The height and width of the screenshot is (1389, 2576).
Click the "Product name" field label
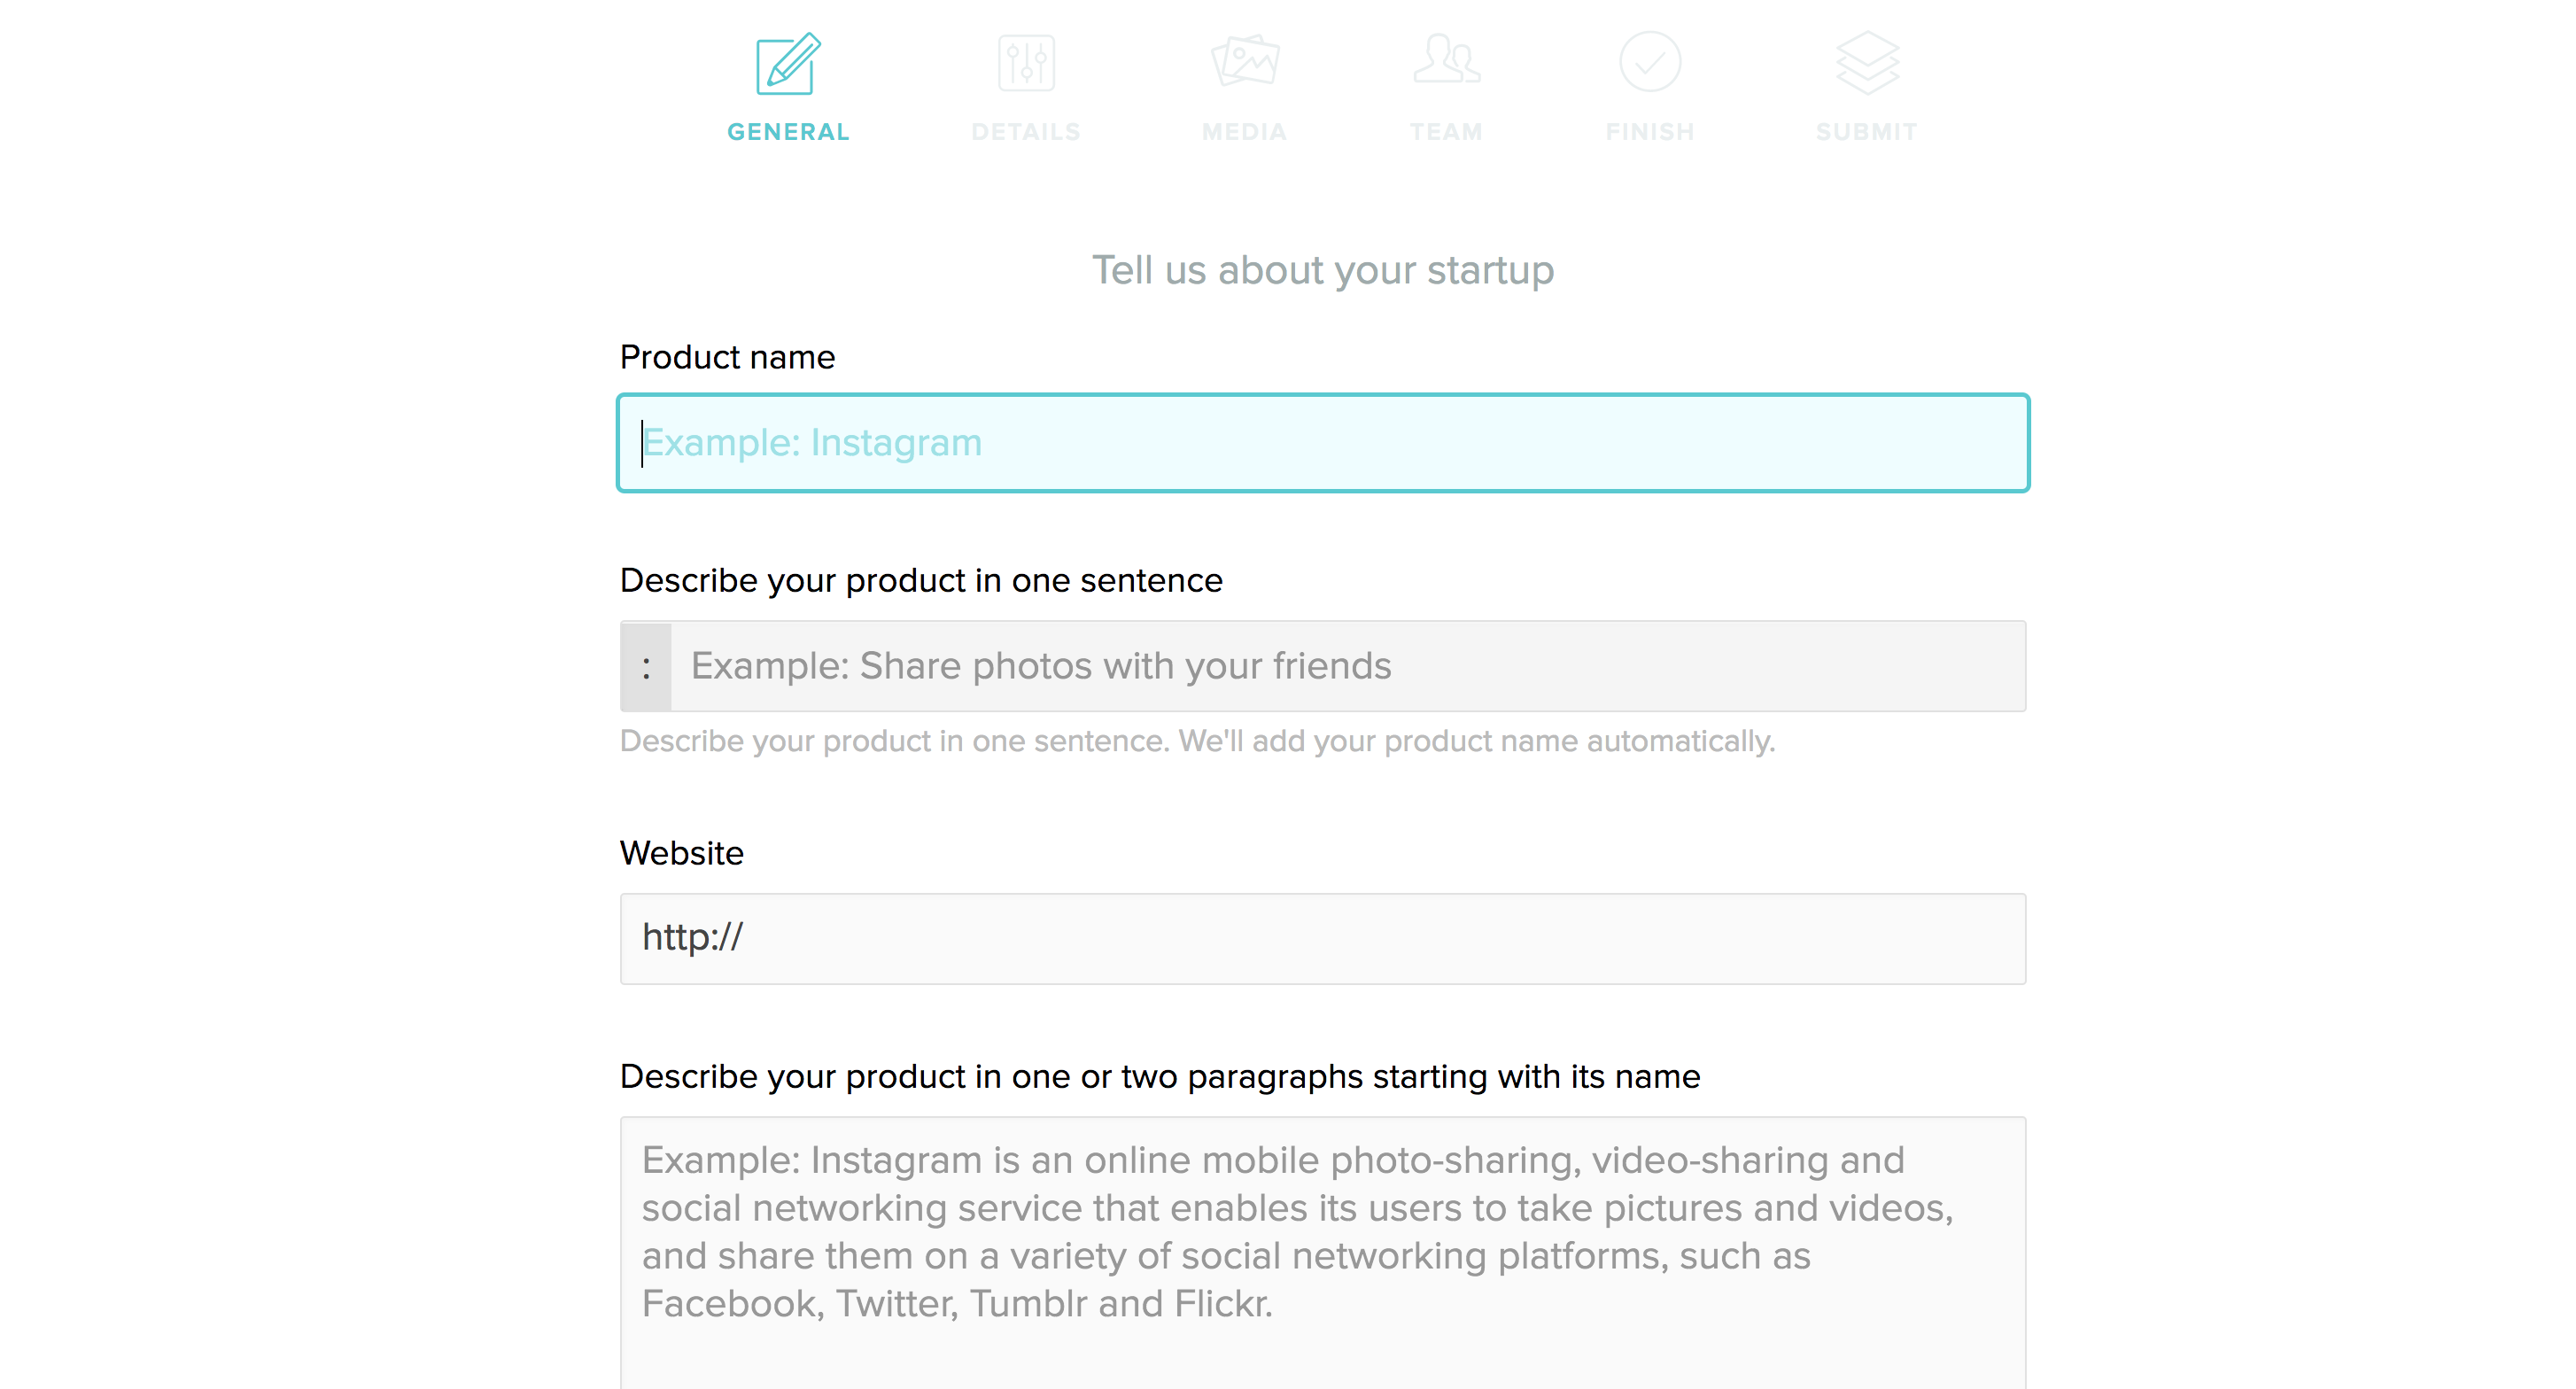(x=727, y=357)
